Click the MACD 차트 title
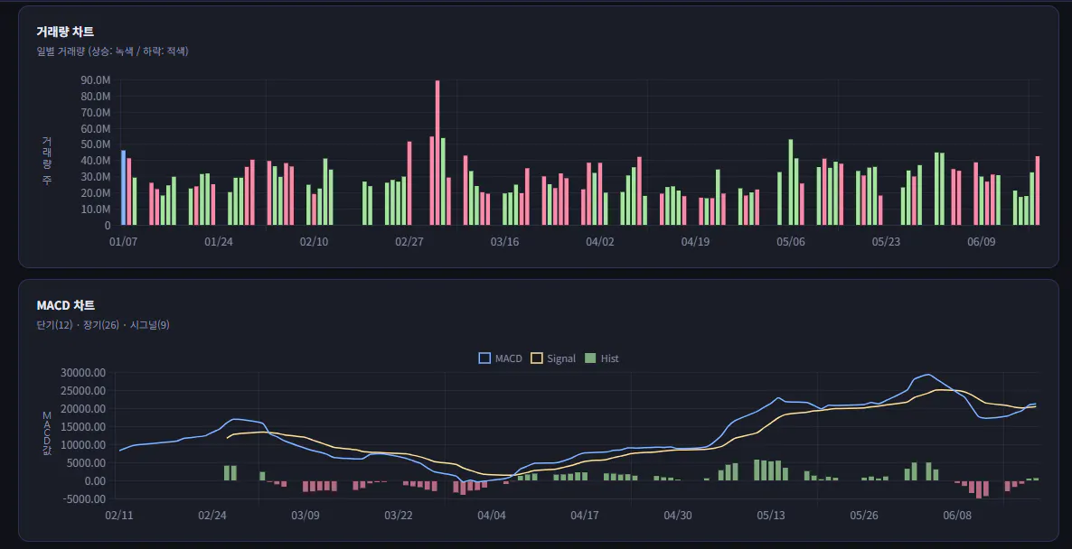 tap(66, 305)
